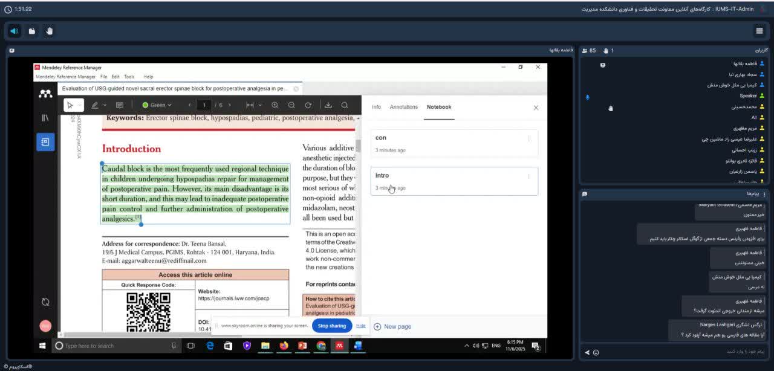Click the highlighter pen tool
Screen dimensions: 774x371
pos(94,105)
